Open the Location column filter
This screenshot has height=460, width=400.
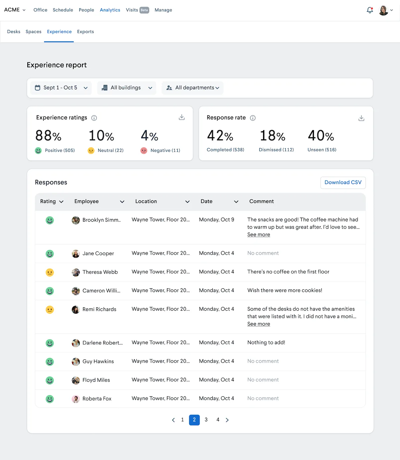point(162,201)
